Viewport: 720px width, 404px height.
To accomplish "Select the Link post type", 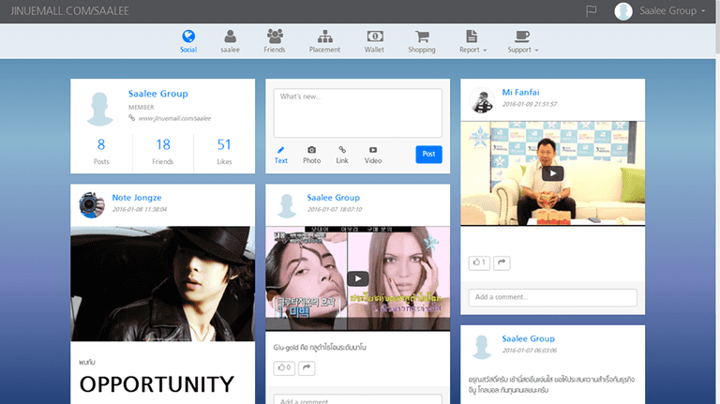I will pos(342,156).
